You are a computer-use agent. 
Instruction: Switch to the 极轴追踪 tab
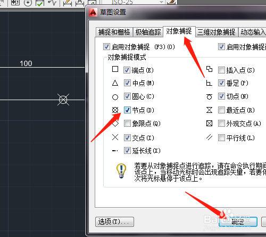tap(148, 32)
